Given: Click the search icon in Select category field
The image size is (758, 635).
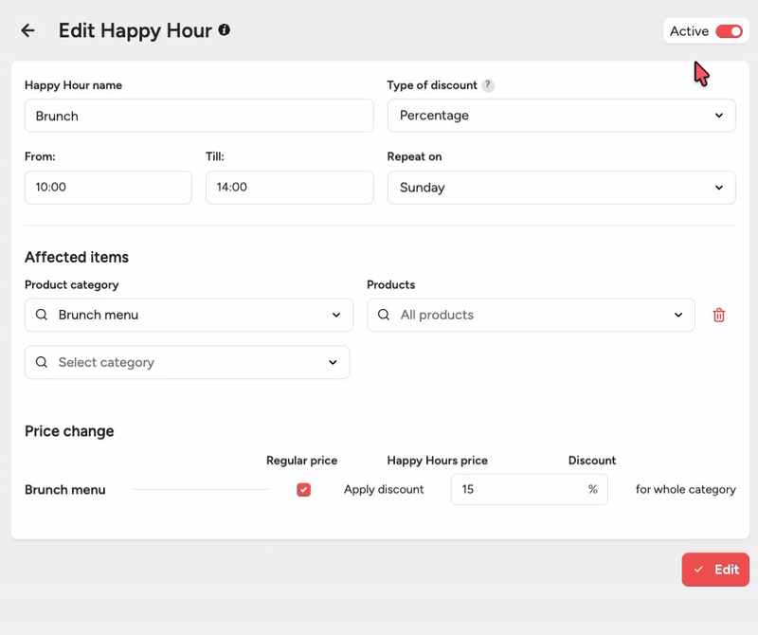Looking at the screenshot, I should point(42,362).
